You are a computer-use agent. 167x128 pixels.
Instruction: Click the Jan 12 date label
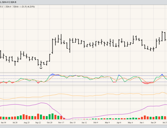coord(84,123)
